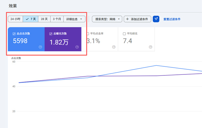Click the 60 tick label on the chart axis
This screenshot has width=202, height=128.
pyautogui.click(x=14, y=62)
